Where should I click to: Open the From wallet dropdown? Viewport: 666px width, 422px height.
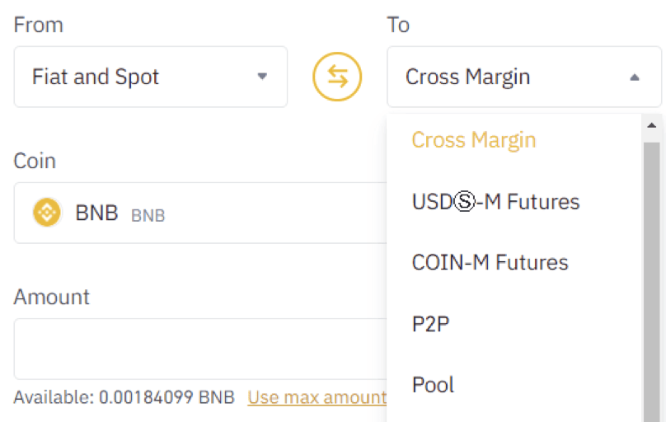point(151,77)
